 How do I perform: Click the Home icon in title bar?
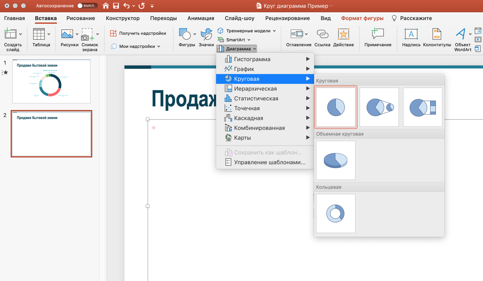pyautogui.click(x=106, y=6)
